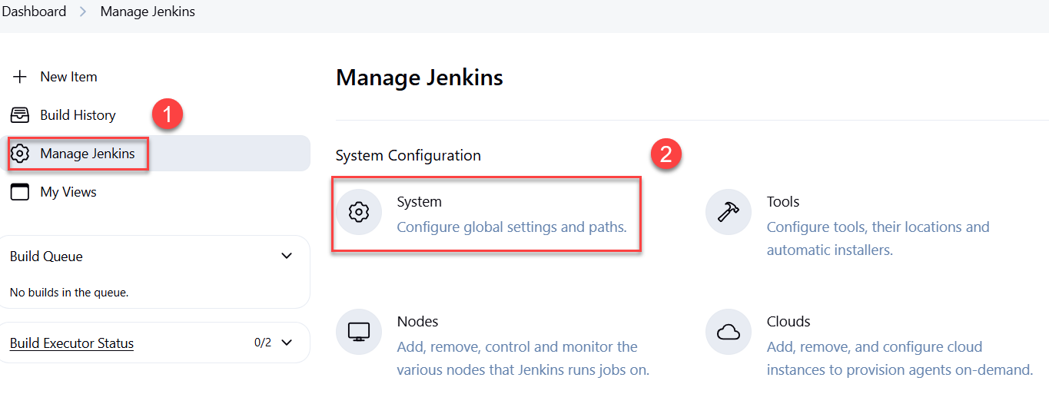The width and height of the screenshot is (1049, 394).
Task: Click the Clouds cloud icon
Action: tap(729, 332)
